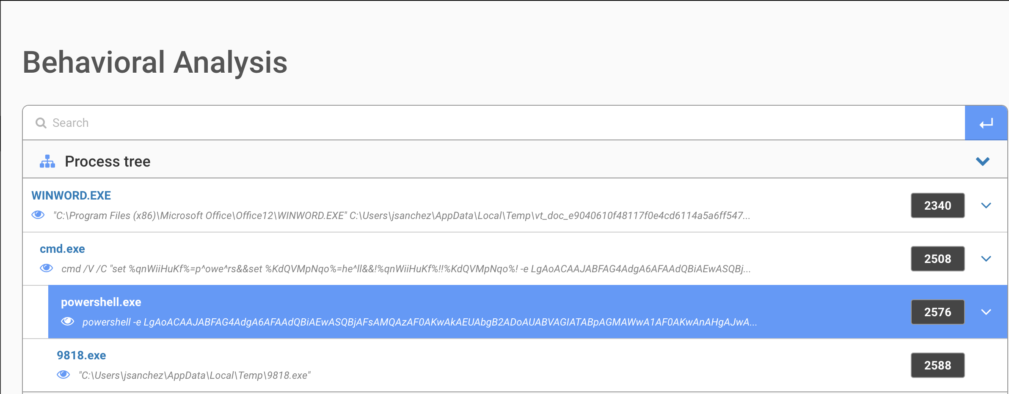
Task: Open the cmd.exe process link
Action: 62,249
